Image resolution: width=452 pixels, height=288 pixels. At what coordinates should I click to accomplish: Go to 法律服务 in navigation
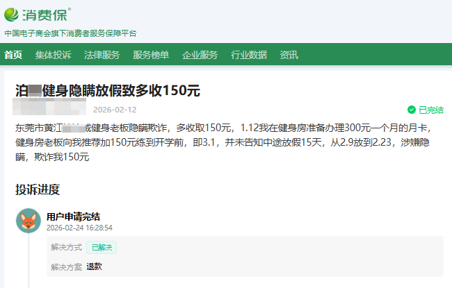(x=102, y=55)
